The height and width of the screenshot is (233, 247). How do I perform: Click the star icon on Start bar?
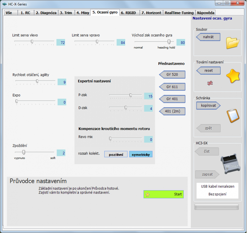[148, 194]
